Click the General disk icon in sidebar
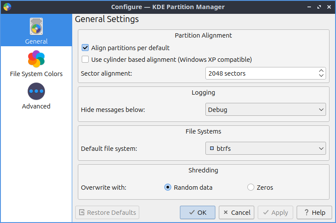Screen dimensions: 336x223 36,27
